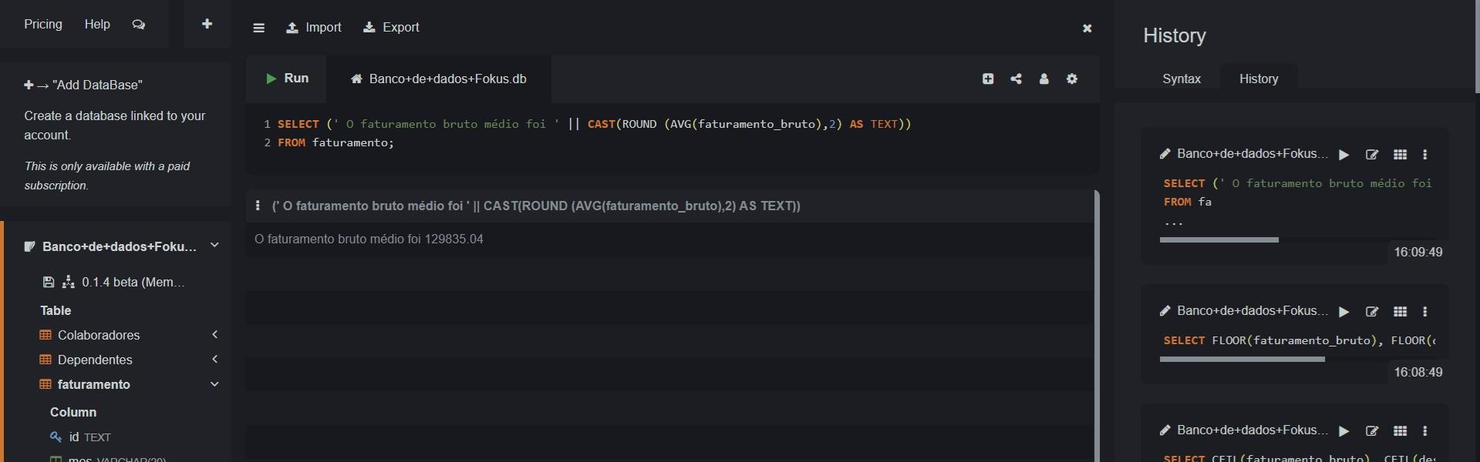Collapse the Banco+de+dados+Foku... database chevron
Screen dimensions: 1480x462
[x=214, y=246]
